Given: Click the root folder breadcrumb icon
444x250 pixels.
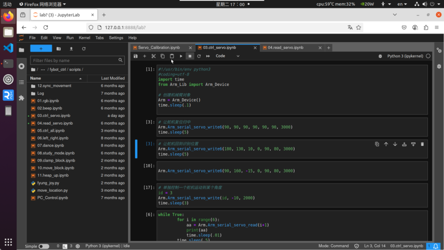Looking at the screenshot, I should (33, 69).
